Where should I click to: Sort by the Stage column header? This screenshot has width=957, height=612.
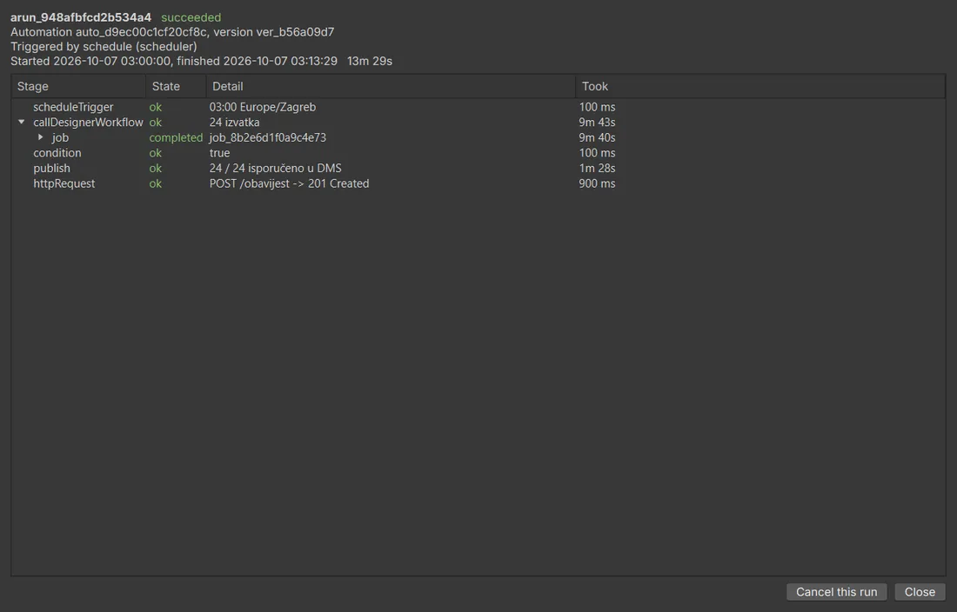point(78,87)
